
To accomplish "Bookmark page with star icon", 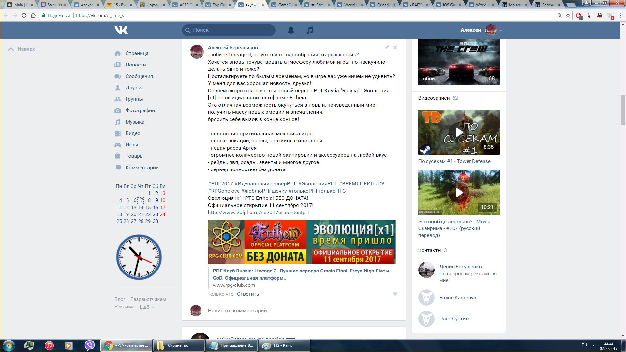I will pos(568,15).
